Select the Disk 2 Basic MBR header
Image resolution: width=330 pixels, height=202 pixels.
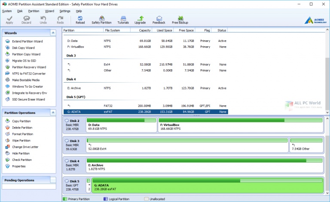pyautogui.click(x=74, y=125)
